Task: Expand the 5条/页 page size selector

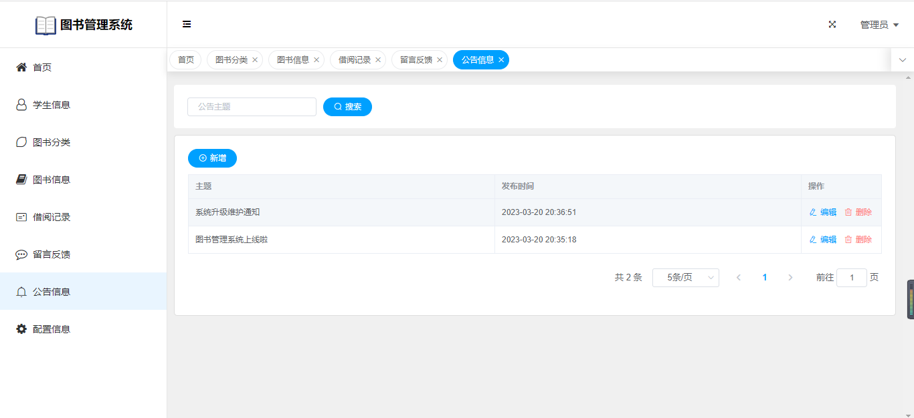Action: point(685,278)
